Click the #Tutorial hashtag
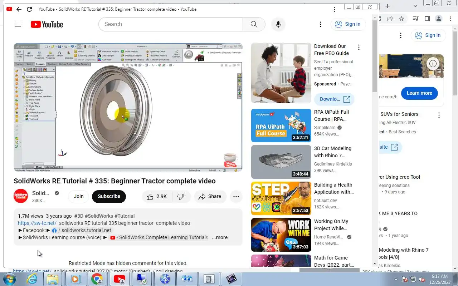The width and height of the screenshot is (458, 286). tap(125, 216)
